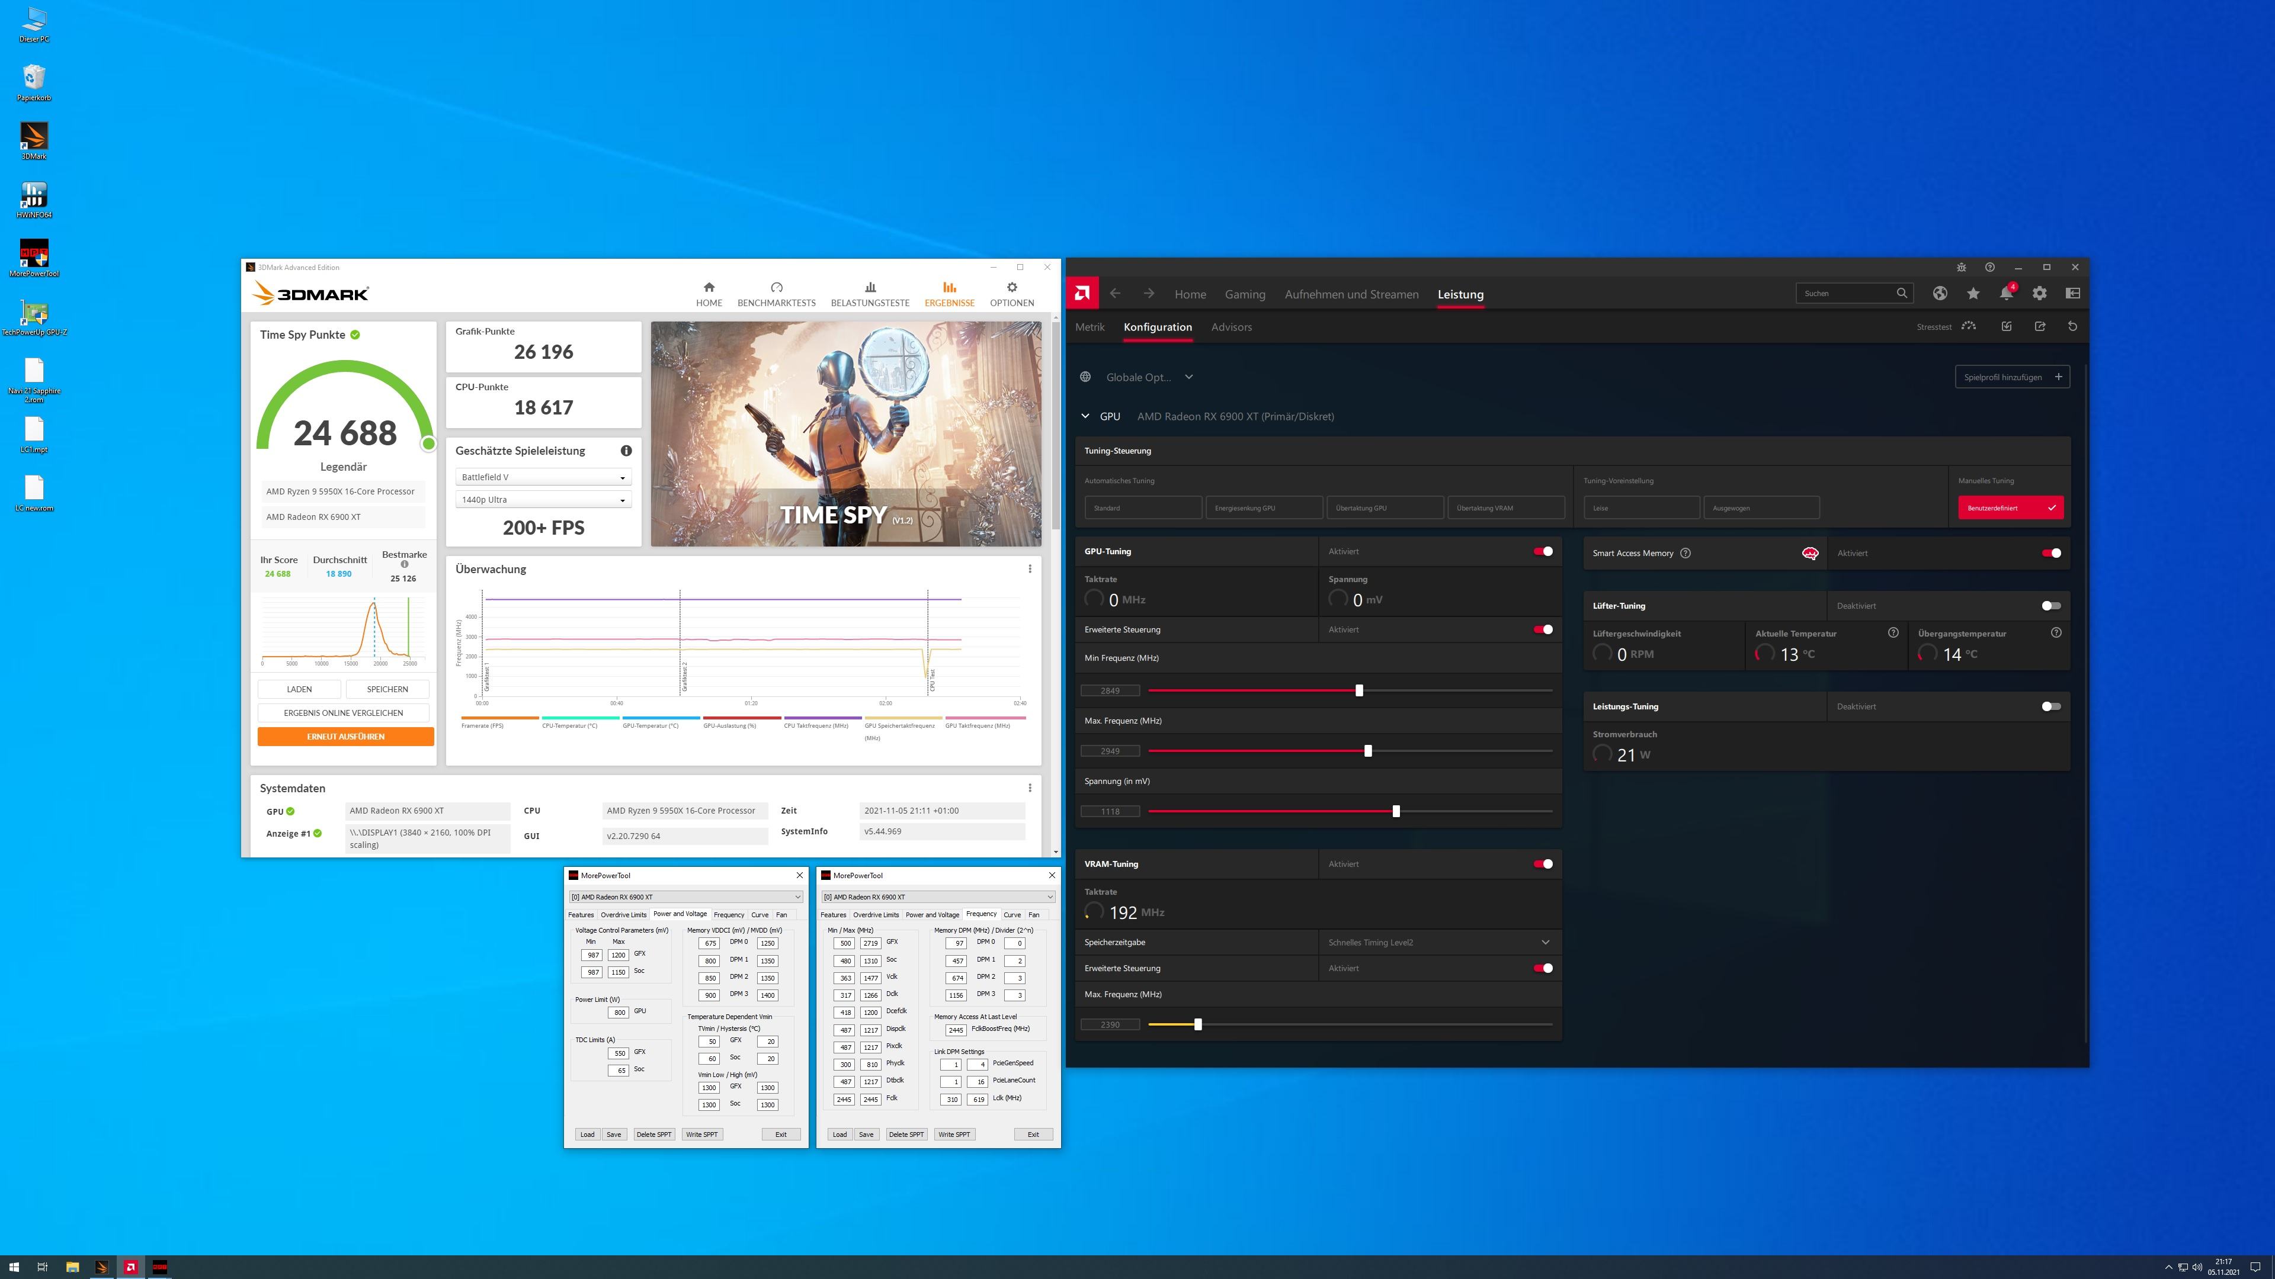Switch to the Metrik tab
The height and width of the screenshot is (1279, 2275).
click(1089, 327)
